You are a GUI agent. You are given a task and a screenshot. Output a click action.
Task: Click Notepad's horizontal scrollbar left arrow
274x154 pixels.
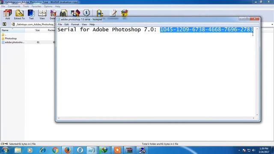click(59, 118)
